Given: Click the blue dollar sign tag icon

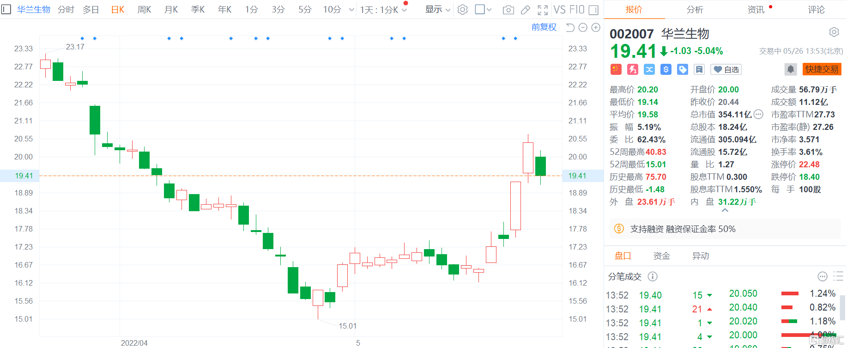Looking at the screenshot, I should pyautogui.click(x=665, y=69).
